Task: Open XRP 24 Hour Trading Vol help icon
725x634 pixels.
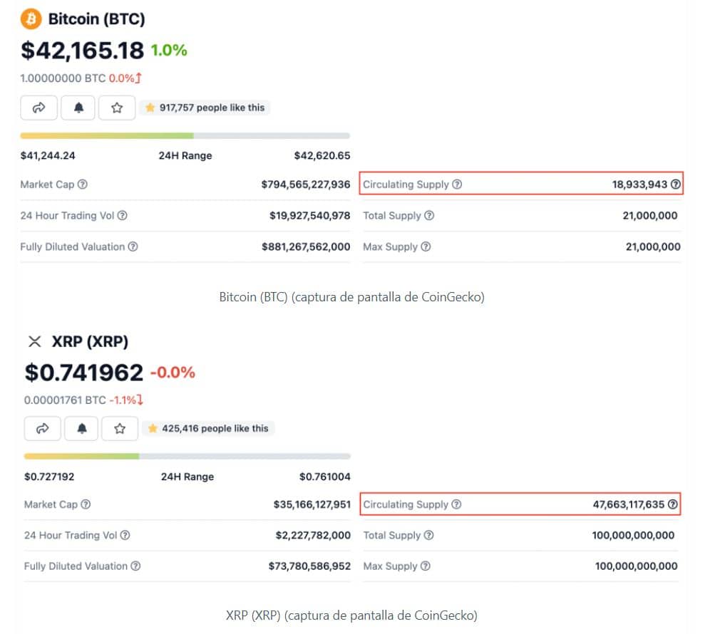Action: (125, 535)
